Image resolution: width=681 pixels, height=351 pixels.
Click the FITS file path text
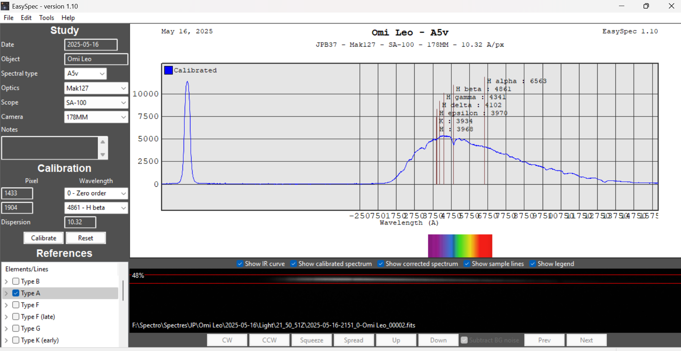click(x=274, y=325)
